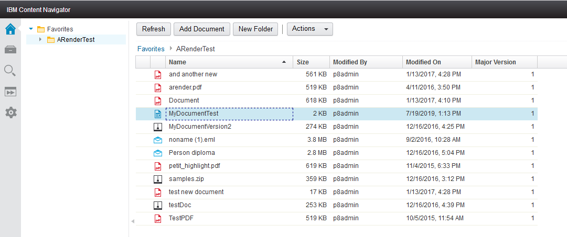Click the email icon of noname (1).eml
Image resolution: width=567 pixels, height=237 pixels.
tap(158, 140)
